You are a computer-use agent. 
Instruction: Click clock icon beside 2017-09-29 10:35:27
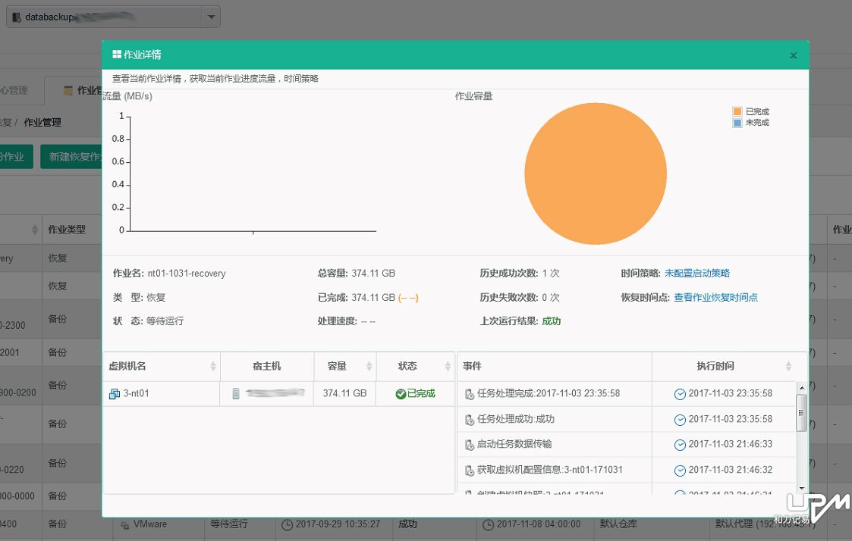pos(287,525)
